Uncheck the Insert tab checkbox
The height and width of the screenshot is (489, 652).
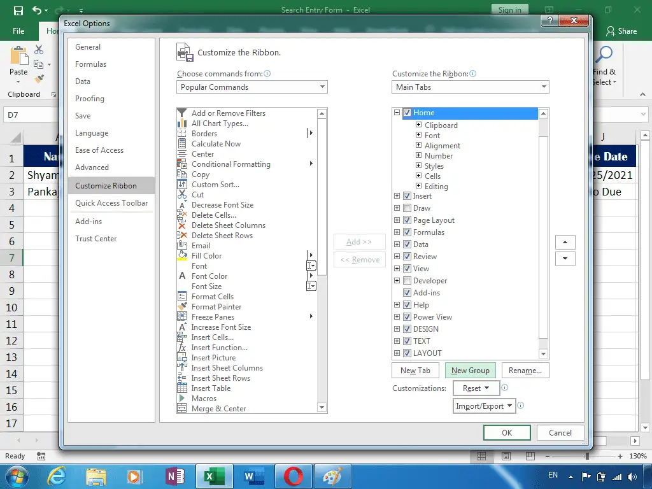click(x=407, y=196)
